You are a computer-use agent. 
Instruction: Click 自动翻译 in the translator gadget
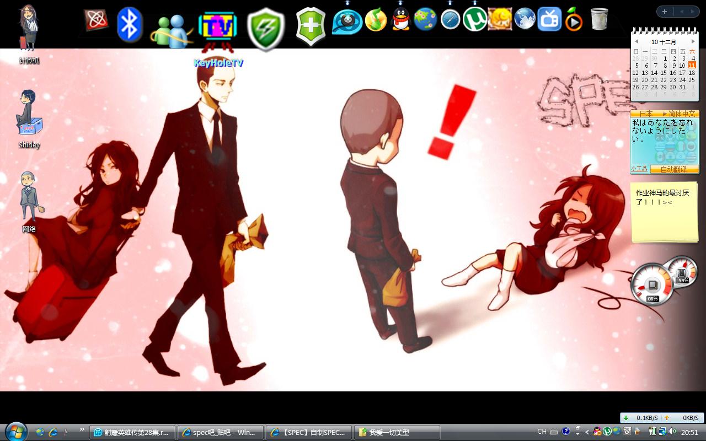[673, 169]
